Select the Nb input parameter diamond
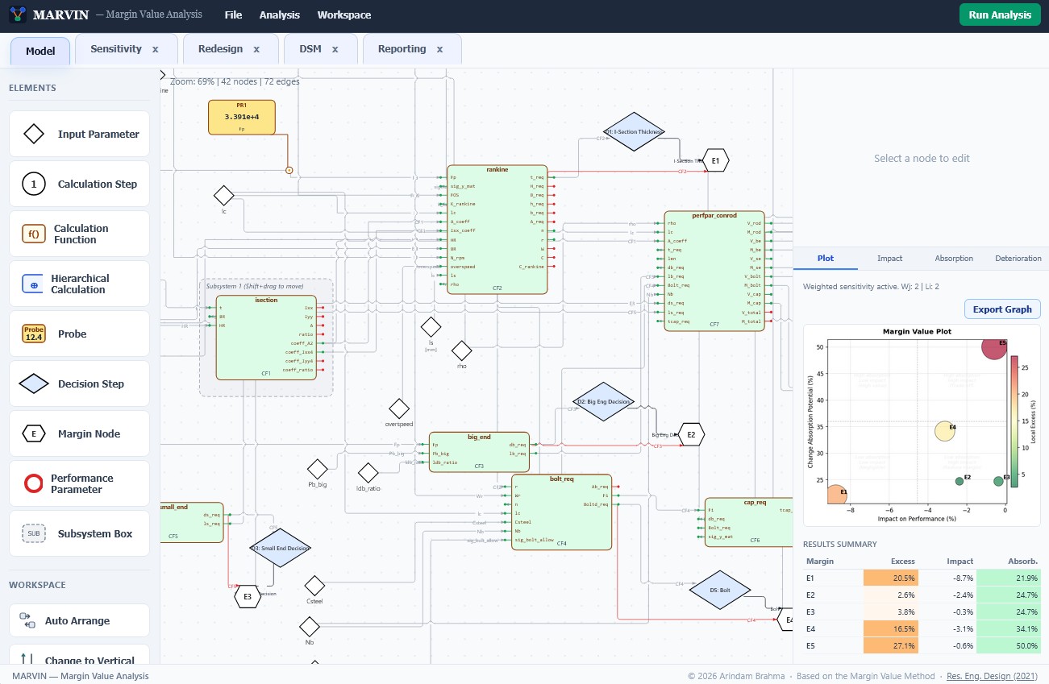1049x684 pixels. click(309, 626)
